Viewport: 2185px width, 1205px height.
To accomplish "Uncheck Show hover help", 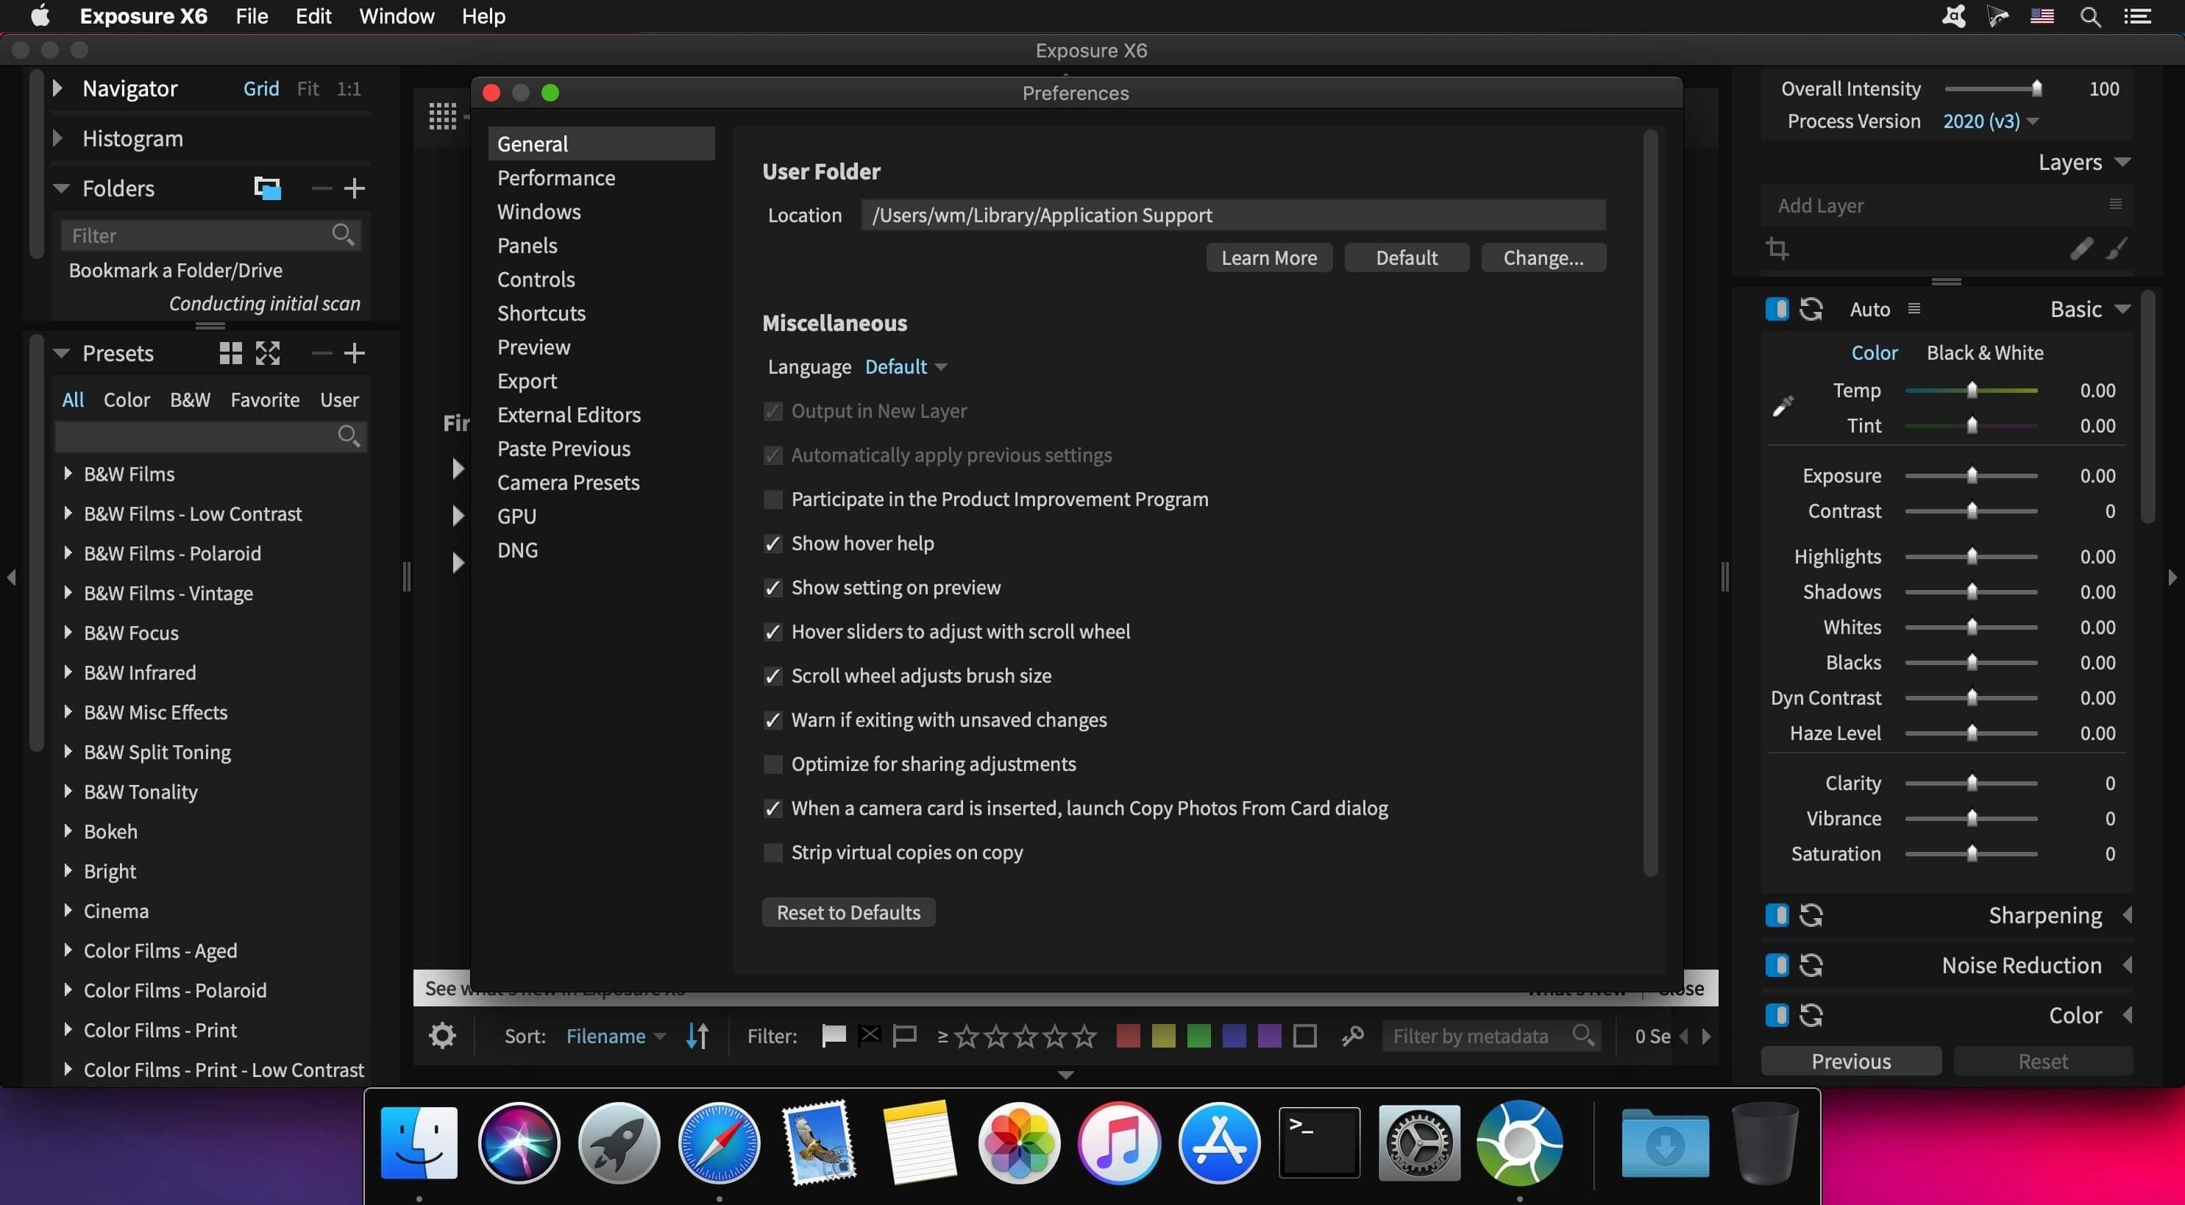I will 772,544.
